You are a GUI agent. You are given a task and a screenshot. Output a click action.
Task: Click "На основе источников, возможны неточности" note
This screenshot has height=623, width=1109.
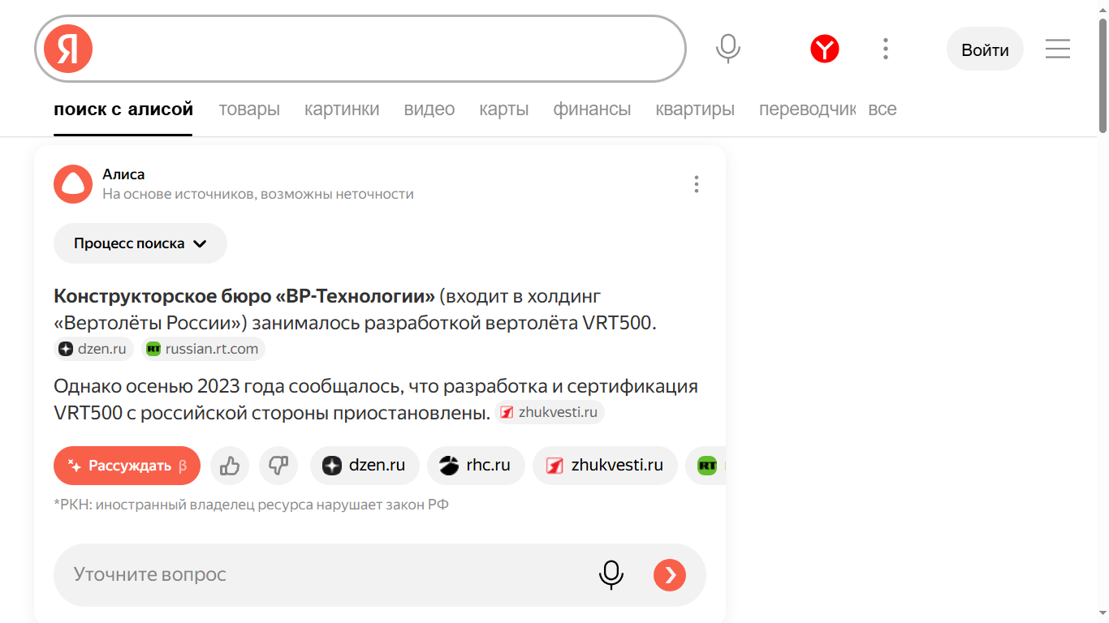258,195
